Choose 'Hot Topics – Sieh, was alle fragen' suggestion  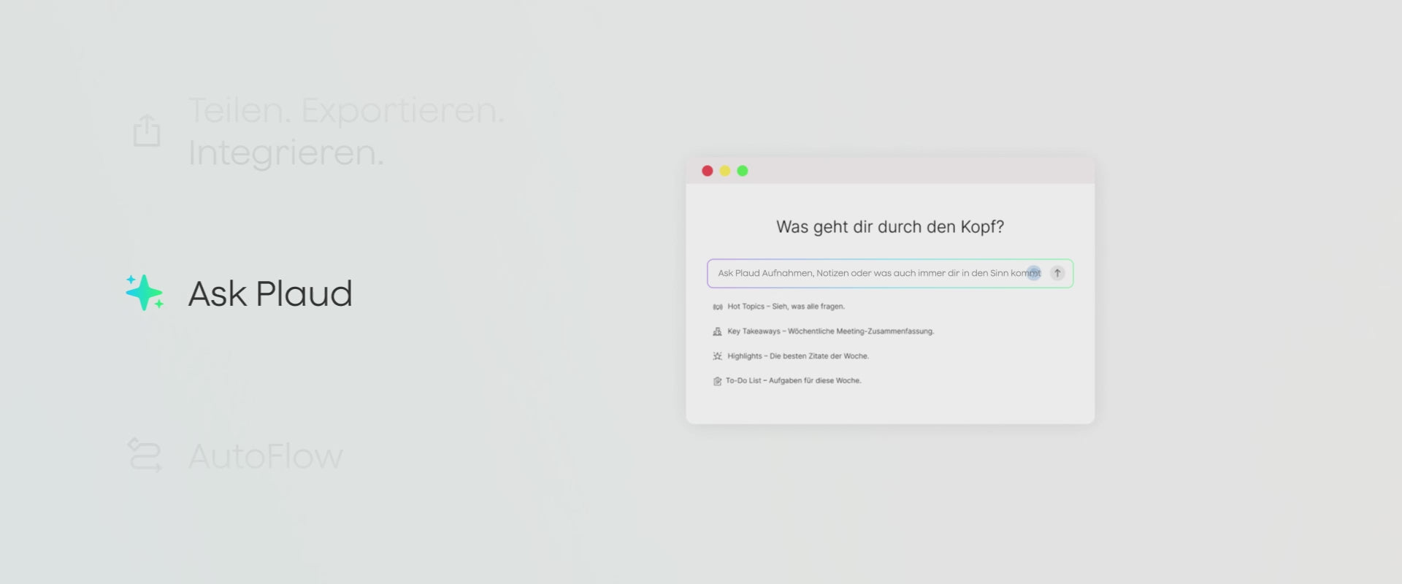[786, 307]
